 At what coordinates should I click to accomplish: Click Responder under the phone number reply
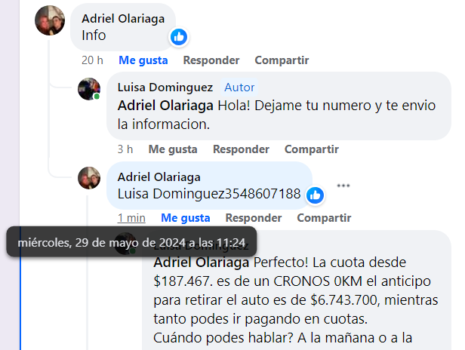coord(254,218)
